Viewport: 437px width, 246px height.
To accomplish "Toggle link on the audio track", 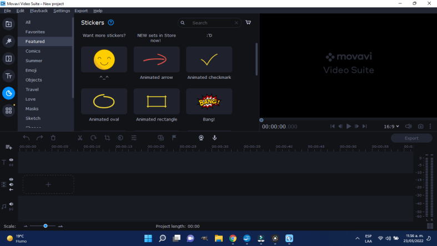I will tap(11, 209).
